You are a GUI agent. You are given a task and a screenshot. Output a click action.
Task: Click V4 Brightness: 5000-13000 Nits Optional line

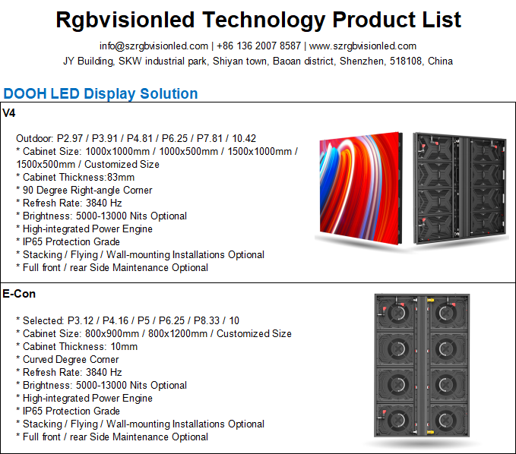(101, 216)
